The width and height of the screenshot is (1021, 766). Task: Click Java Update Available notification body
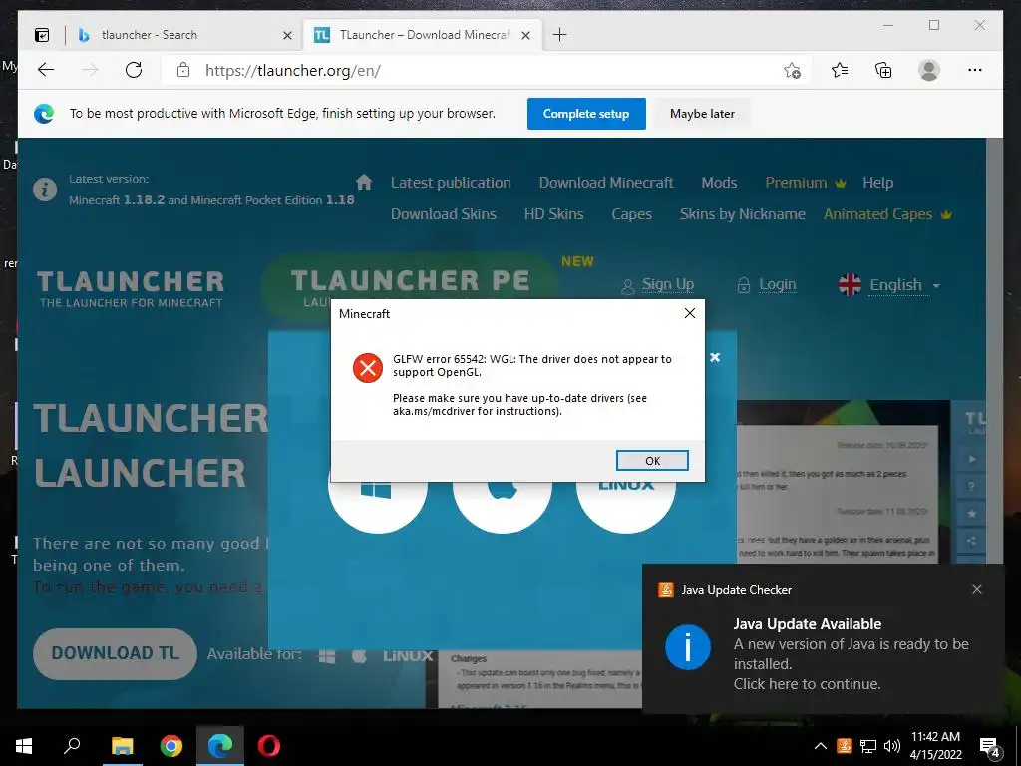coord(823,653)
